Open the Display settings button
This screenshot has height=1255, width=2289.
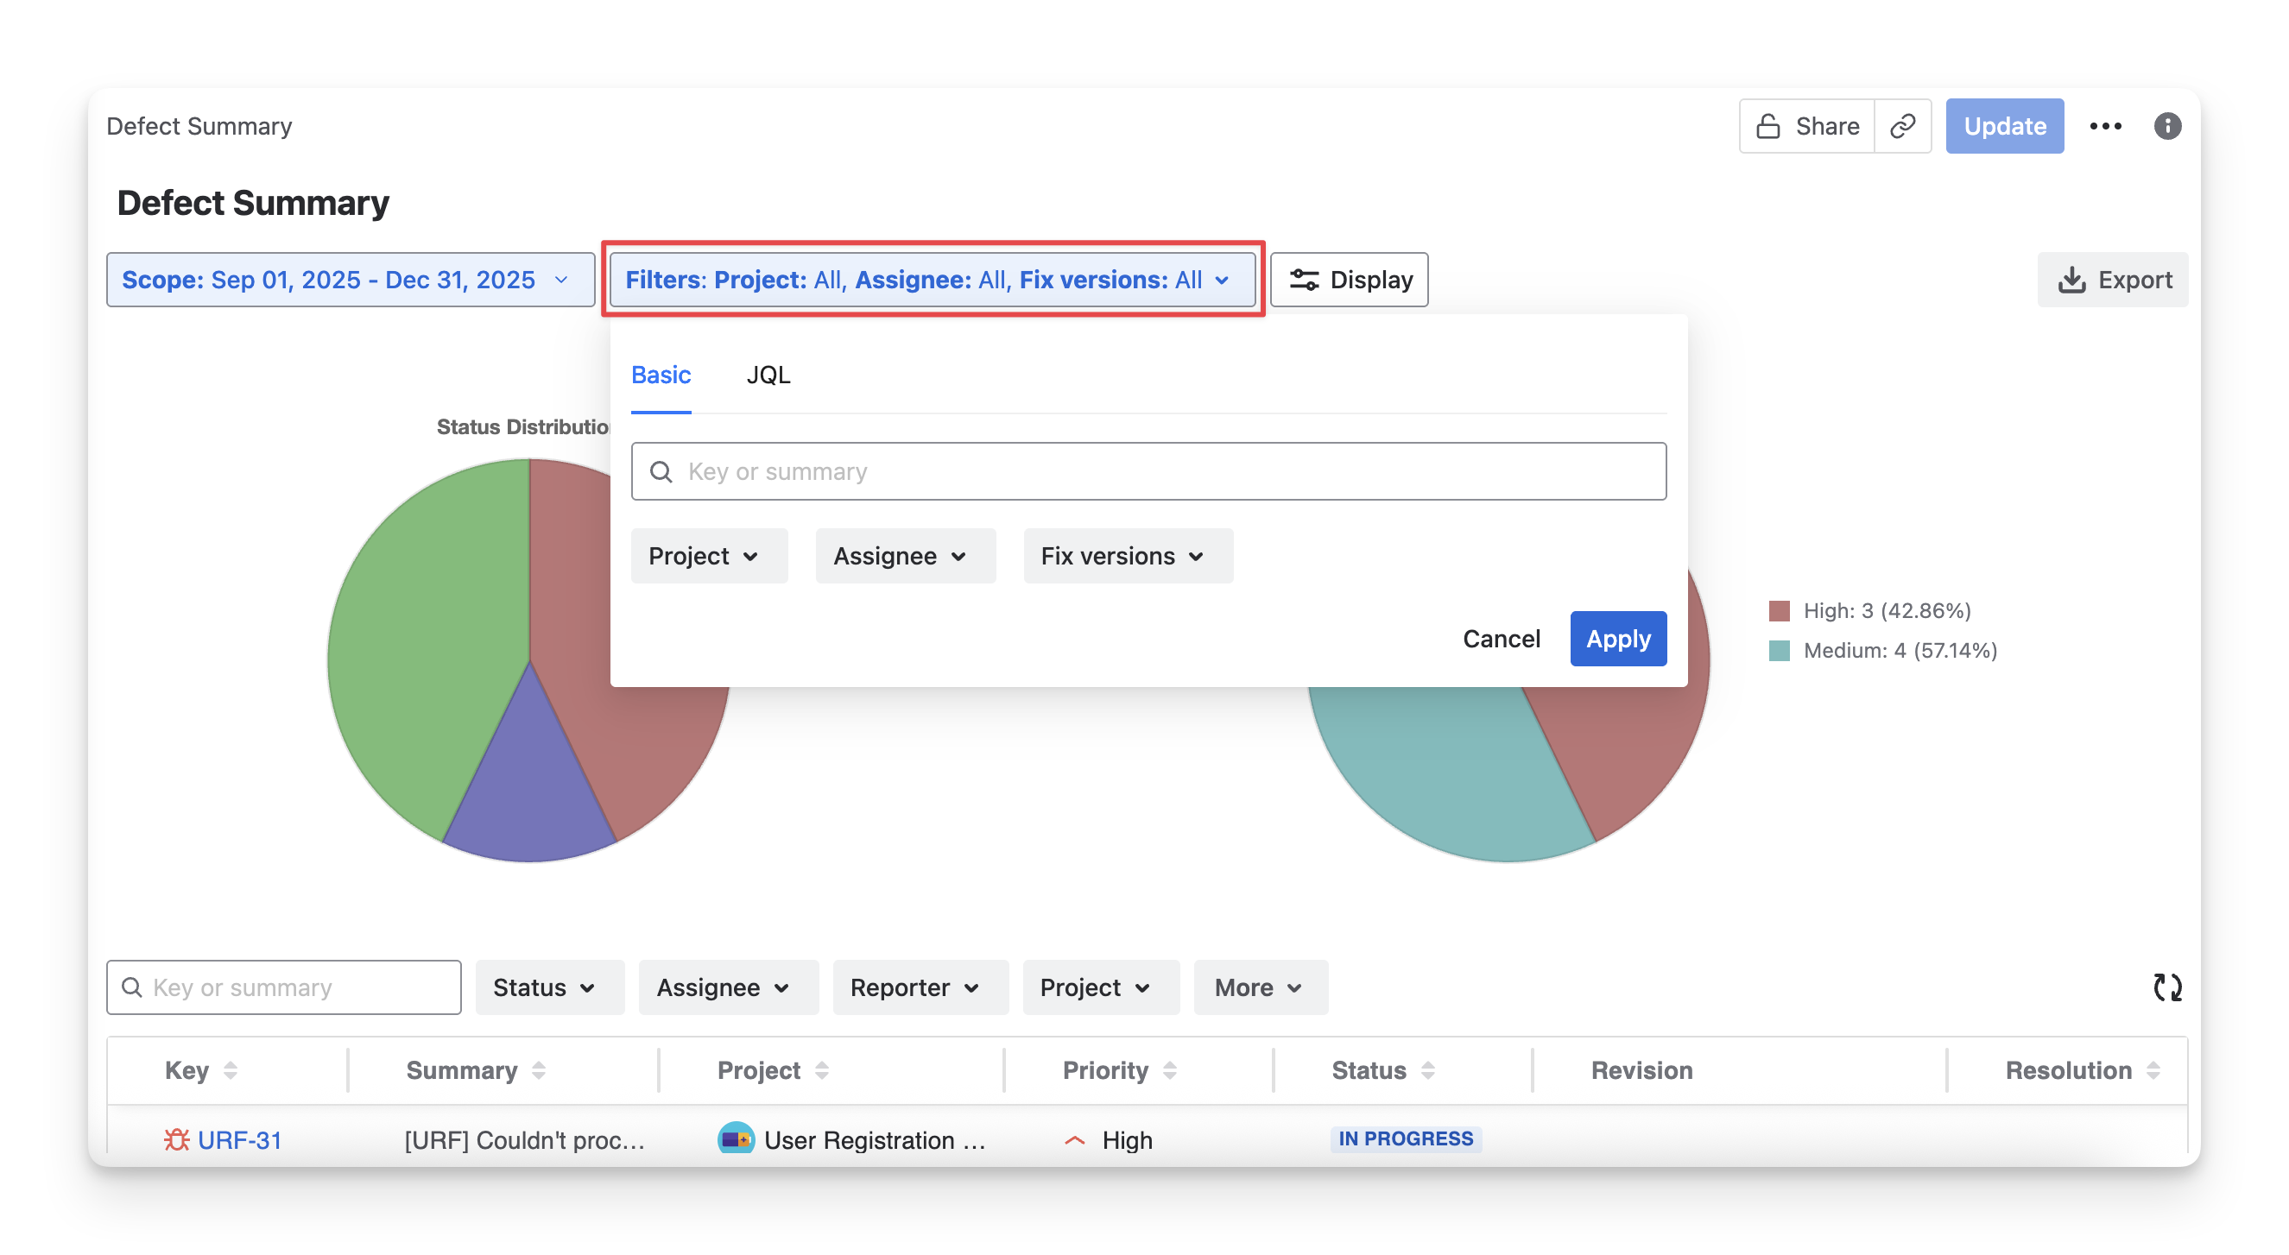pyautogui.click(x=1349, y=280)
